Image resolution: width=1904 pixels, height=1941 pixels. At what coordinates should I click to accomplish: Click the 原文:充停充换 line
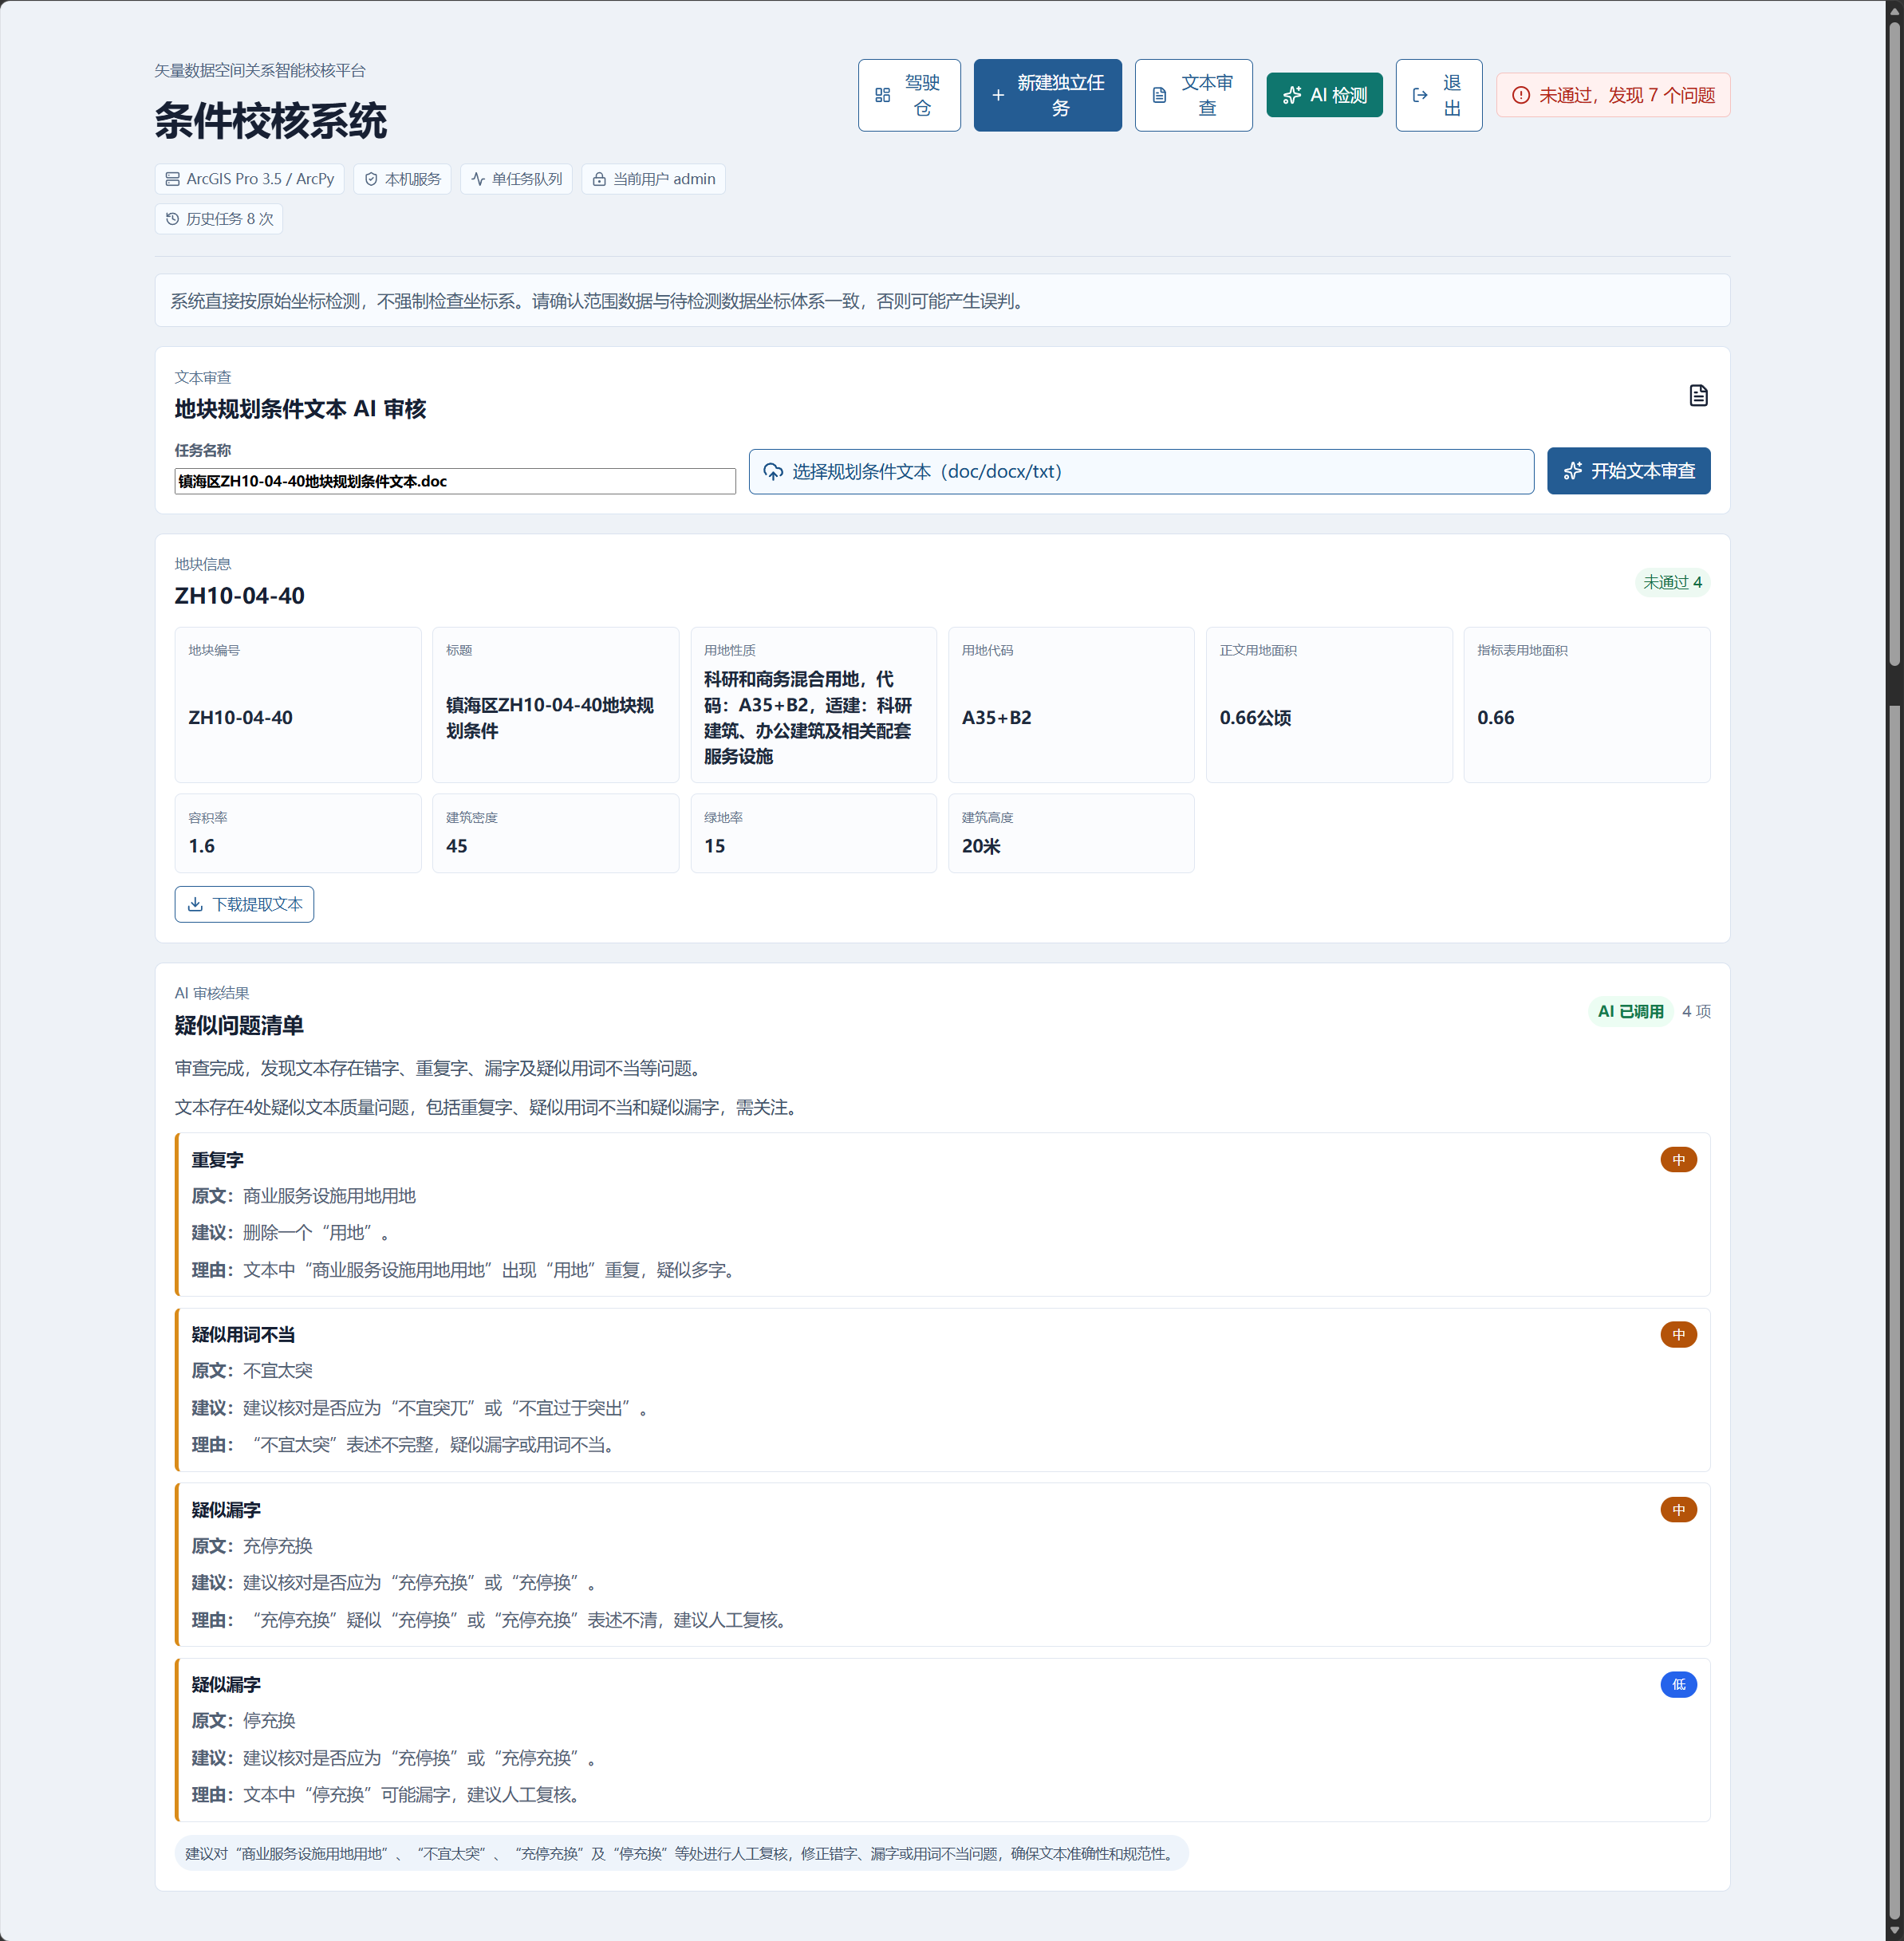[x=252, y=1546]
